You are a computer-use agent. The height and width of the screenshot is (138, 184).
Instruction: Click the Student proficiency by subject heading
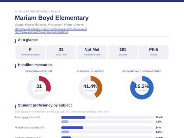point(45,105)
